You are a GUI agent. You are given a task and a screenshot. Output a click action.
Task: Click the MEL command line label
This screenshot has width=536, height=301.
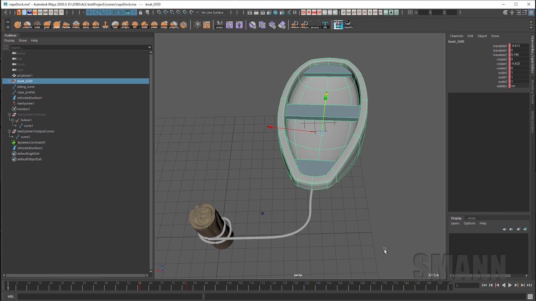[x=10, y=297]
